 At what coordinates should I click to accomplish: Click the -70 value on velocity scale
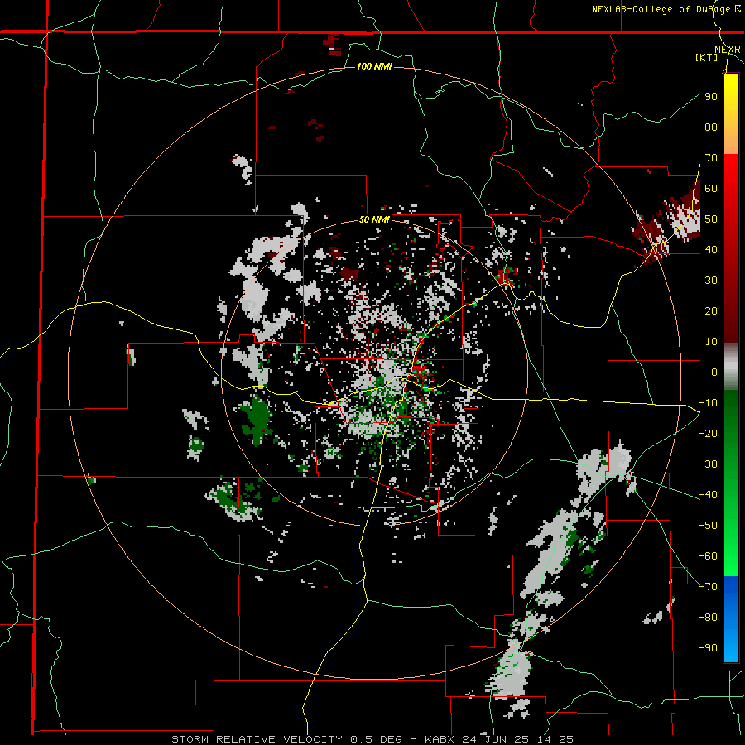pyautogui.click(x=708, y=587)
